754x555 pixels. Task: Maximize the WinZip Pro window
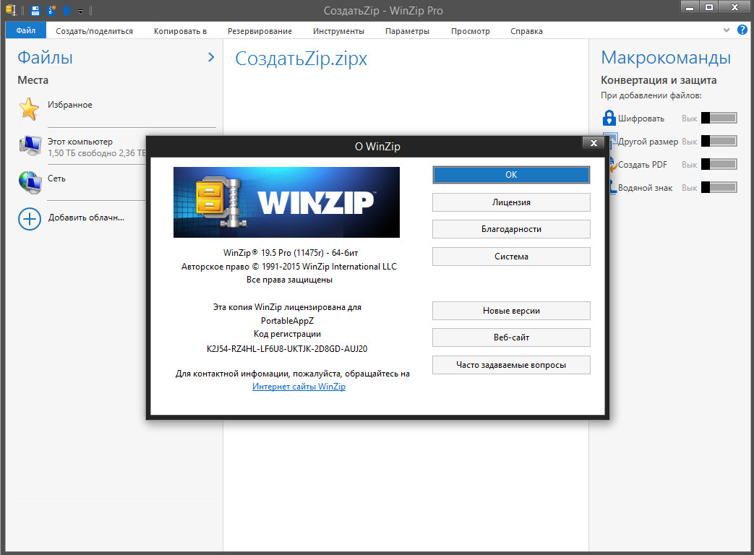708,7
